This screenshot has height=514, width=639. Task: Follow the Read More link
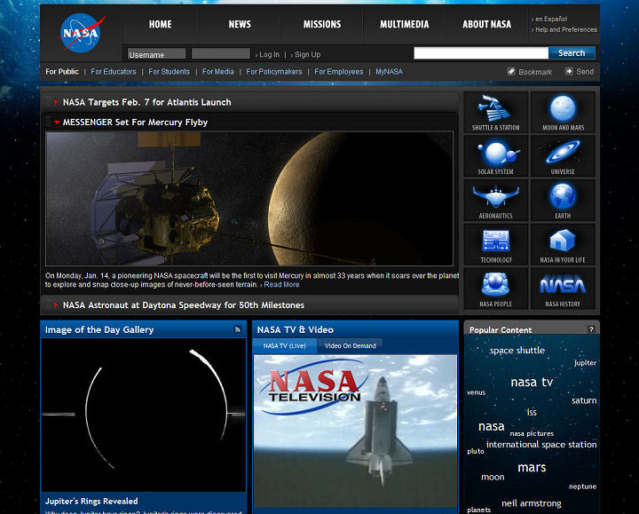pos(281,284)
